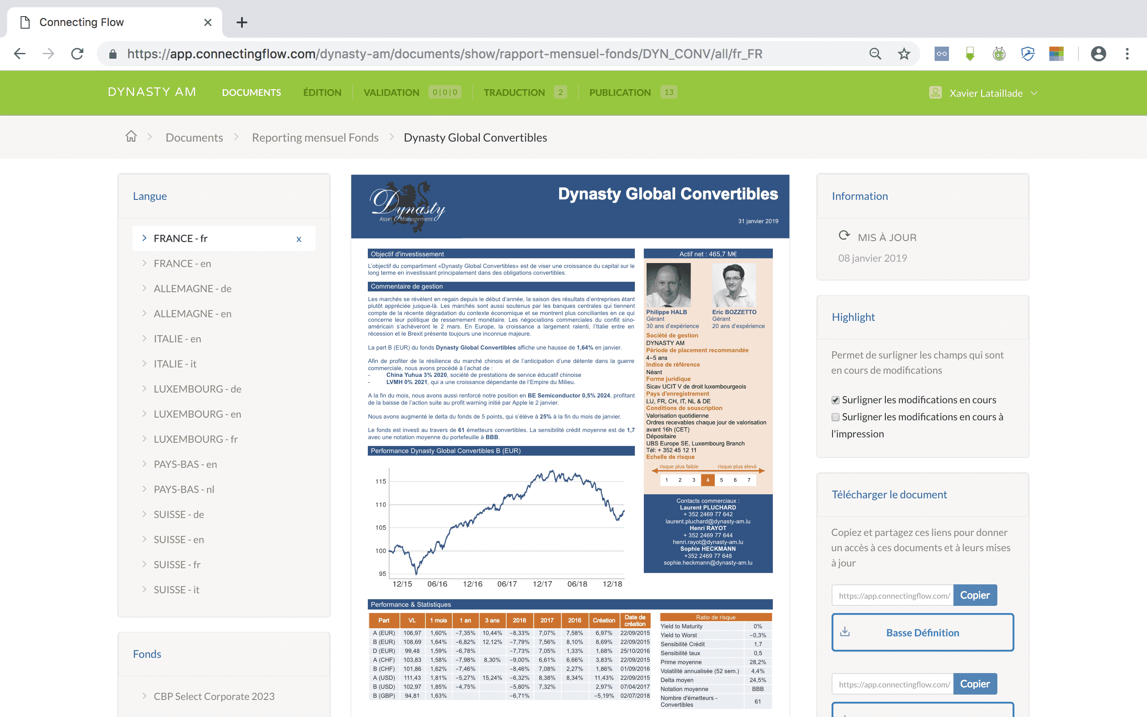Go to Reporting mensuel Fonds breadcrumb
Viewport: 1147px width, 717px height.
pos(315,138)
